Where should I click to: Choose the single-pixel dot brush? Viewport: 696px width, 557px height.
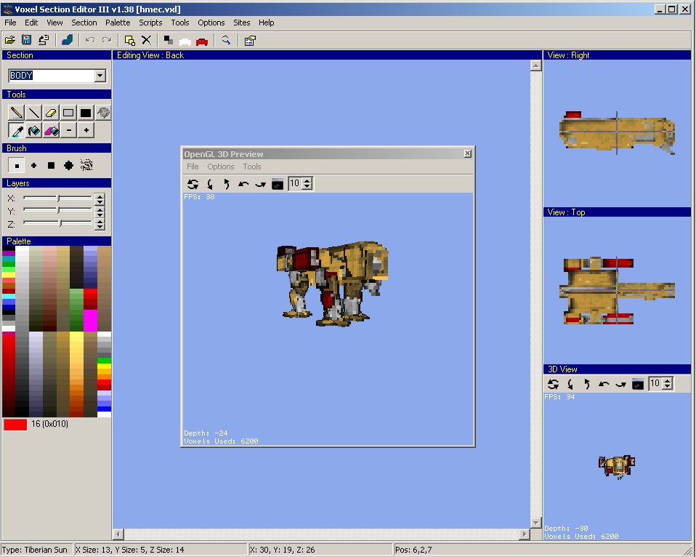(17, 166)
